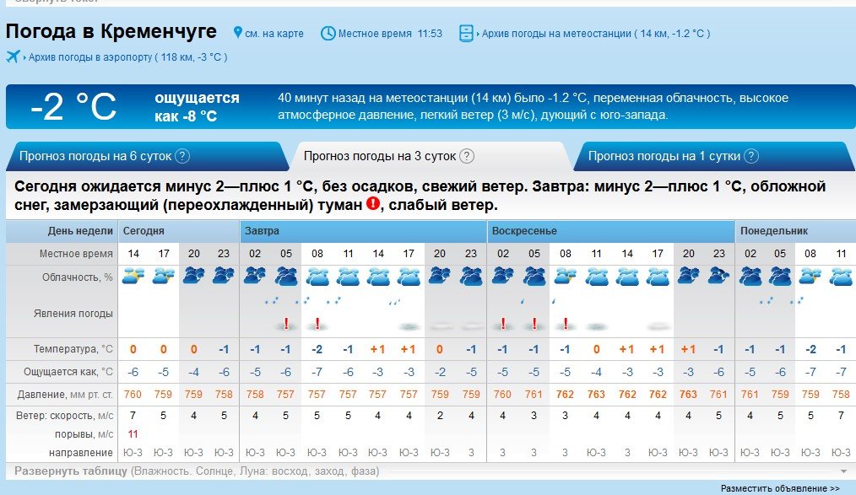This screenshot has width=856, height=495.
Task: Open the "см. на карте" link
Action: [274, 35]
